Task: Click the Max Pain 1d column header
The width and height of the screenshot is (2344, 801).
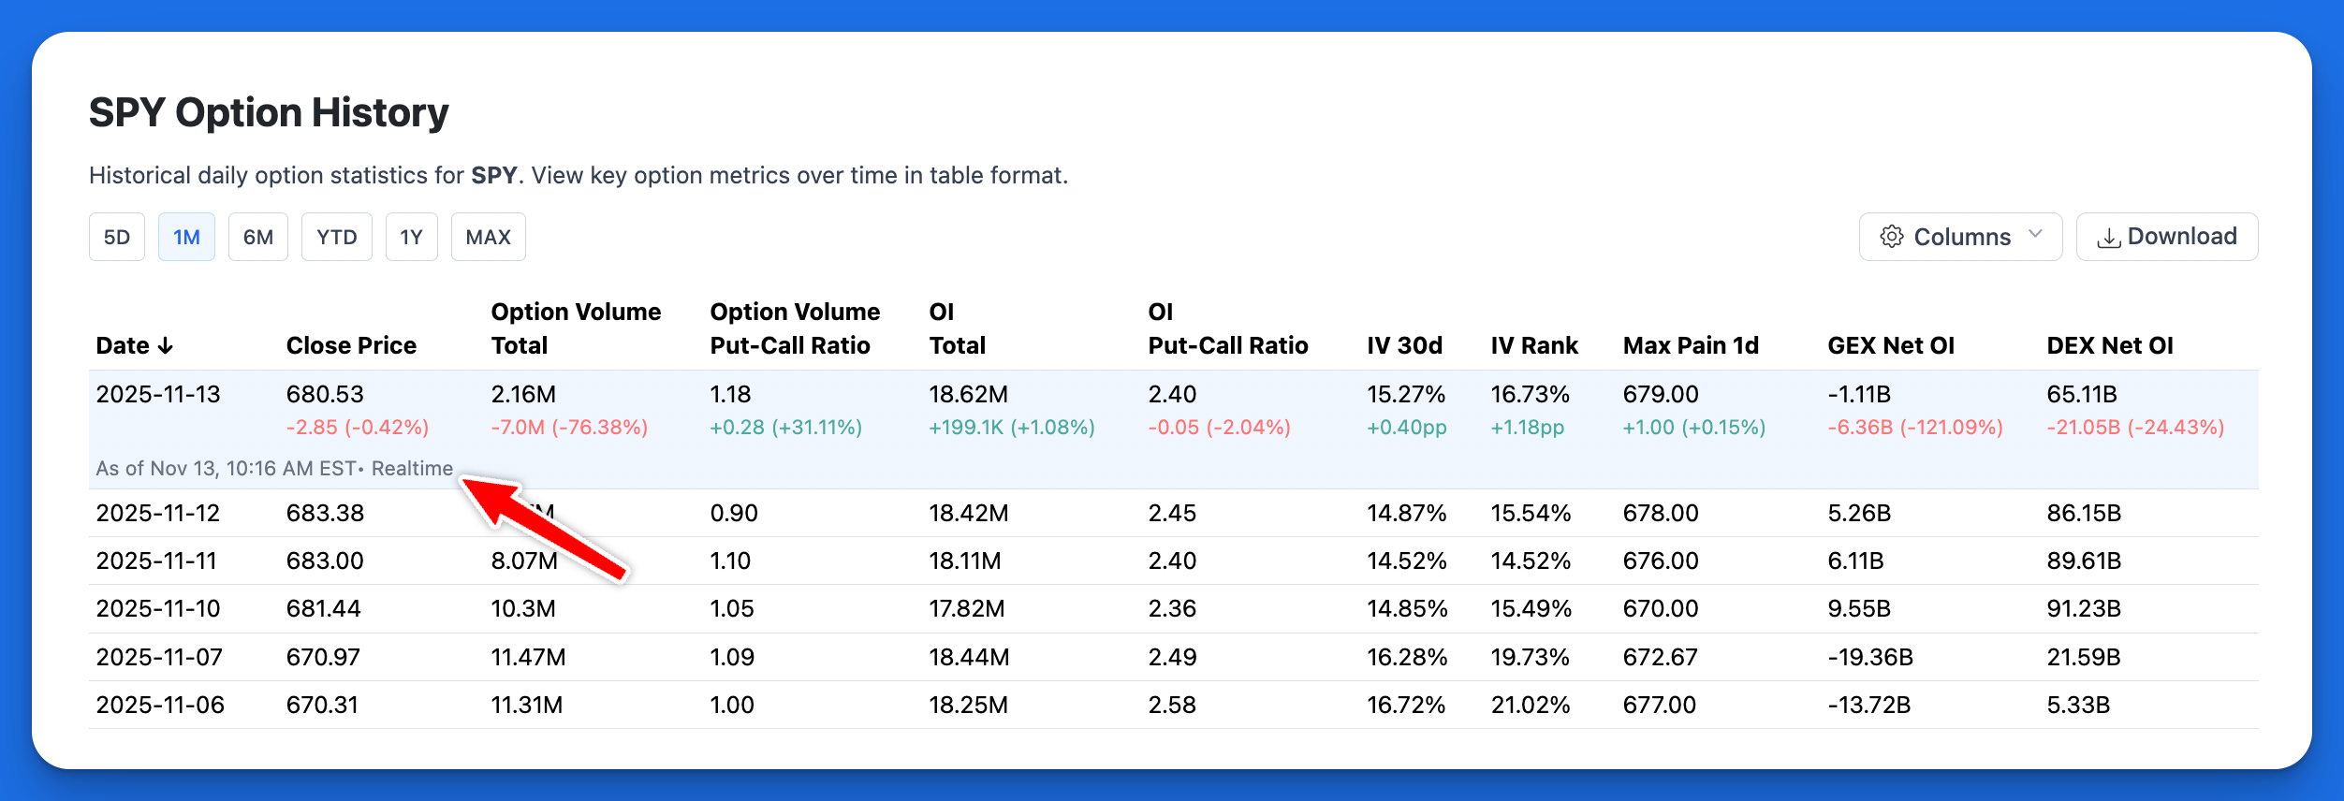Action: [x=1691, y=345]
